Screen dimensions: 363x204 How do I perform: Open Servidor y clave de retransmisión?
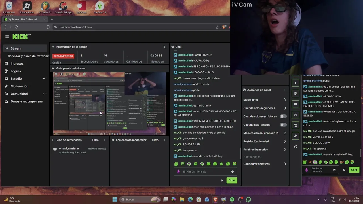28,56
